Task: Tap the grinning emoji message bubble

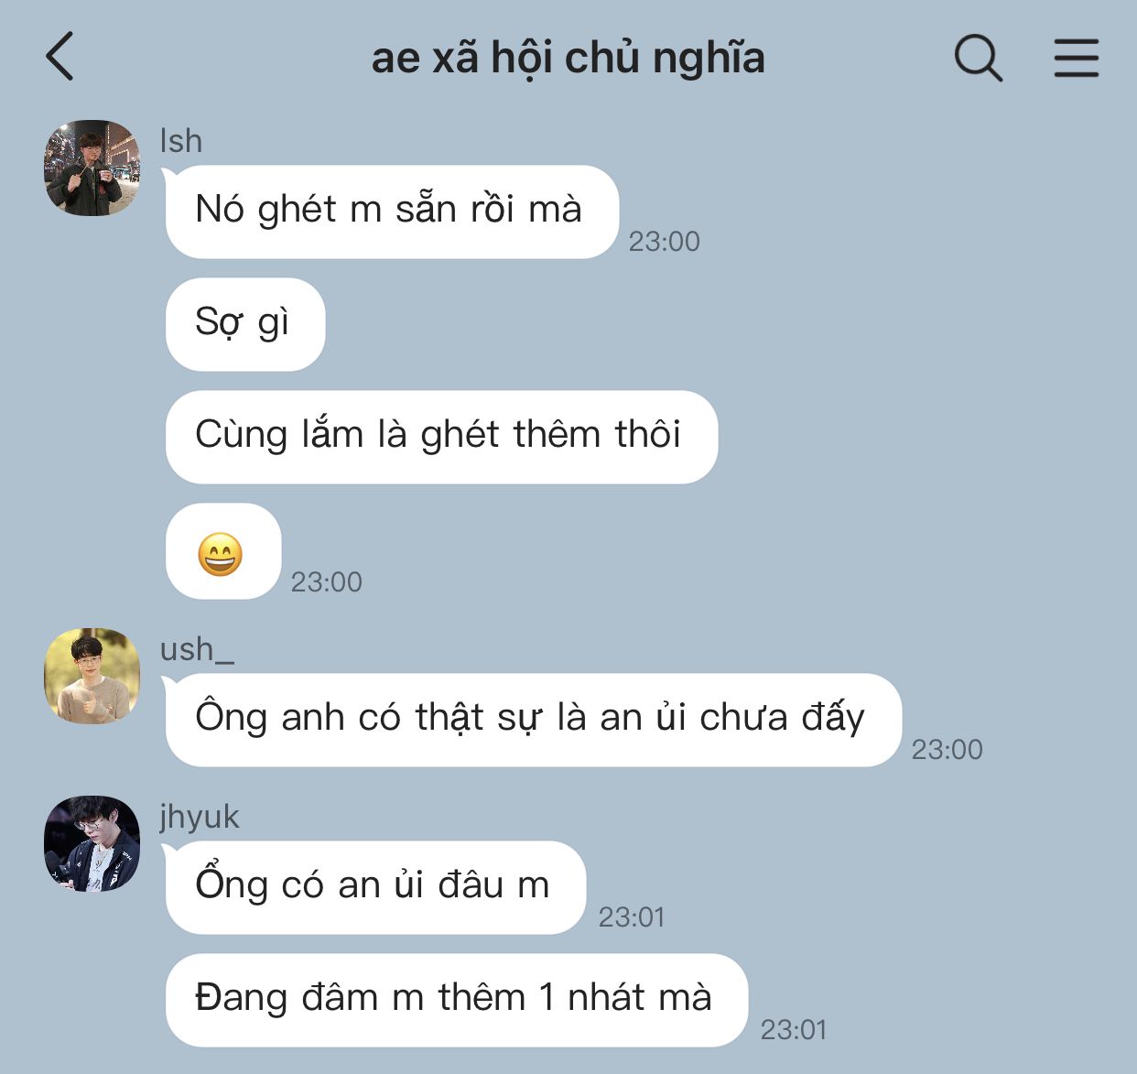Action: click(x=222, y=552)
